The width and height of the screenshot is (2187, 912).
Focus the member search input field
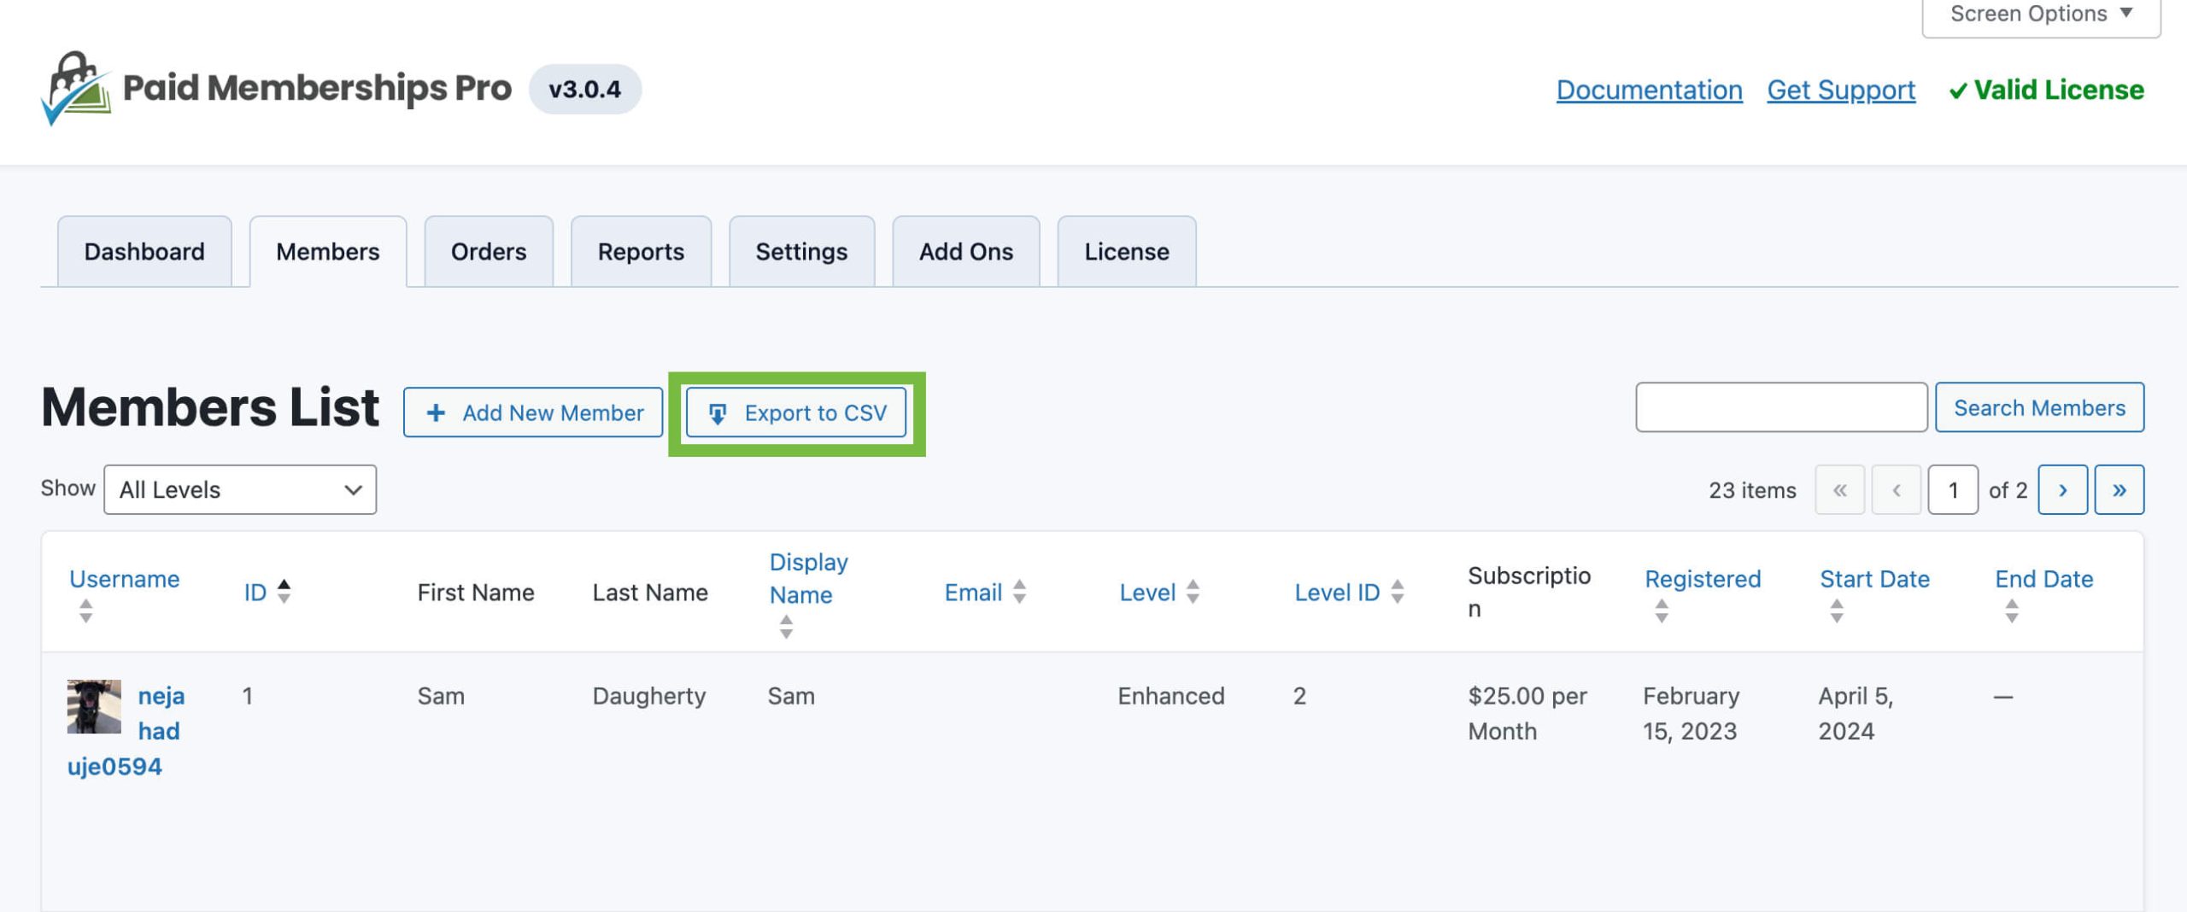pos(1781,407)
